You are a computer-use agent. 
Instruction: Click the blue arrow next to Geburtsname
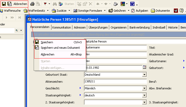click(x=184, y=61)
